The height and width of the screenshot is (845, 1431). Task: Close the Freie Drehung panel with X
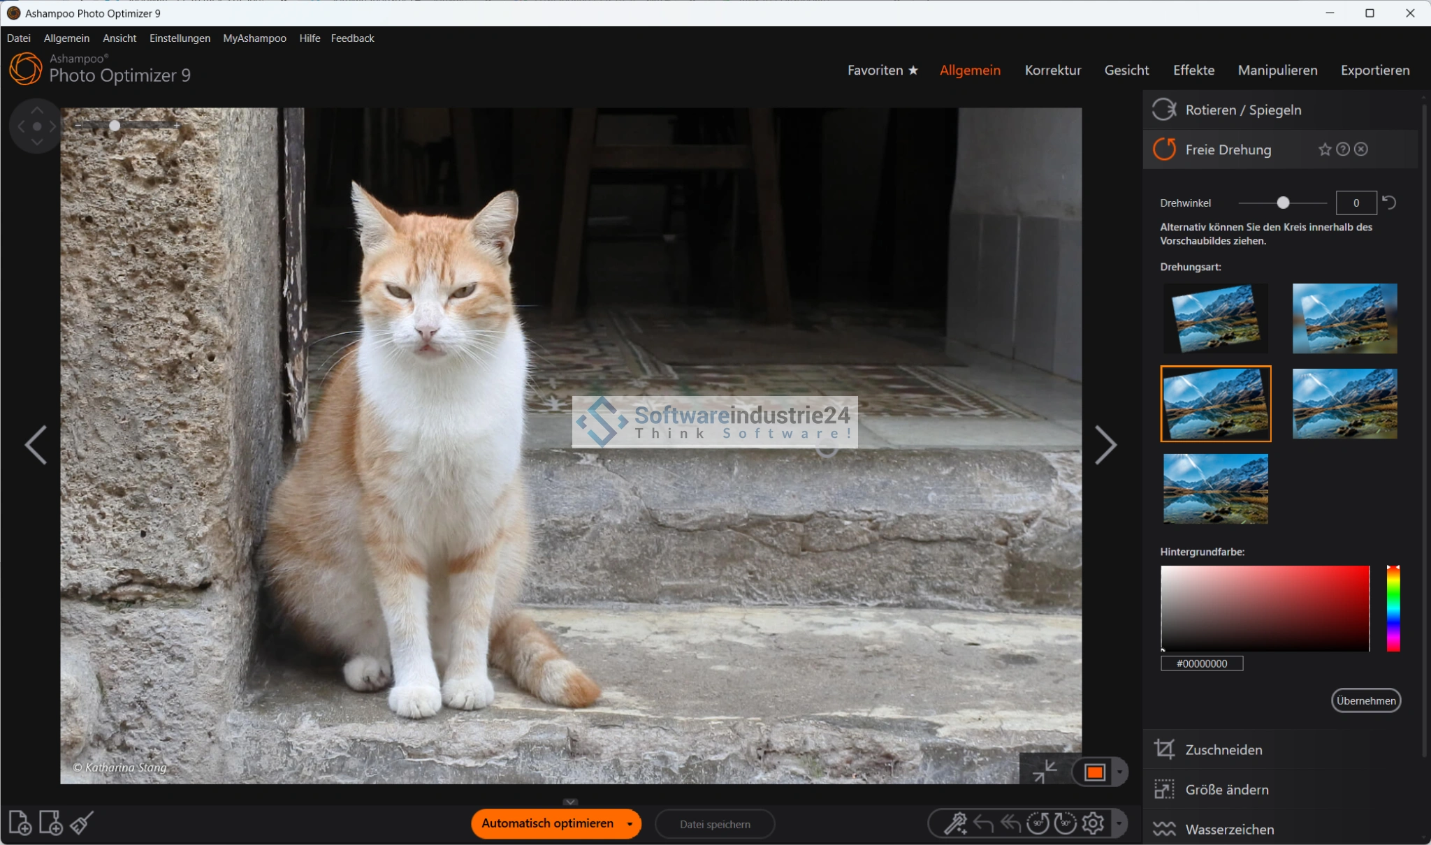click(1361, 149)
